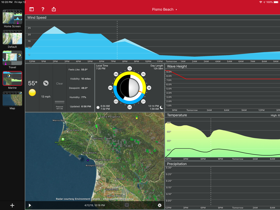This screenshot has width=280, height=210.
Task: Tap the 8PM label on wind chart
Action: [x=125, y=61]
